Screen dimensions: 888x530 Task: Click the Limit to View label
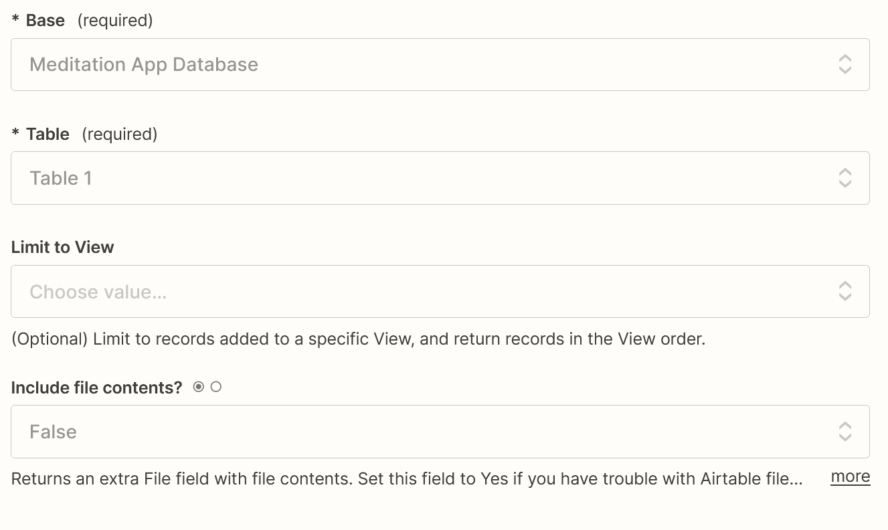pos(63,248)
